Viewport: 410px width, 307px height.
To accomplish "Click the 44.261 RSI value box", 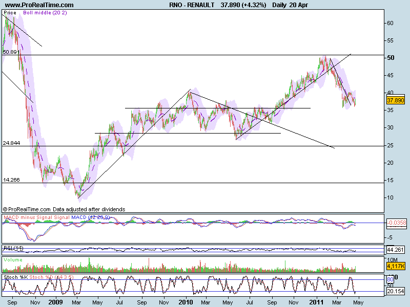I will tap(396, 250).
